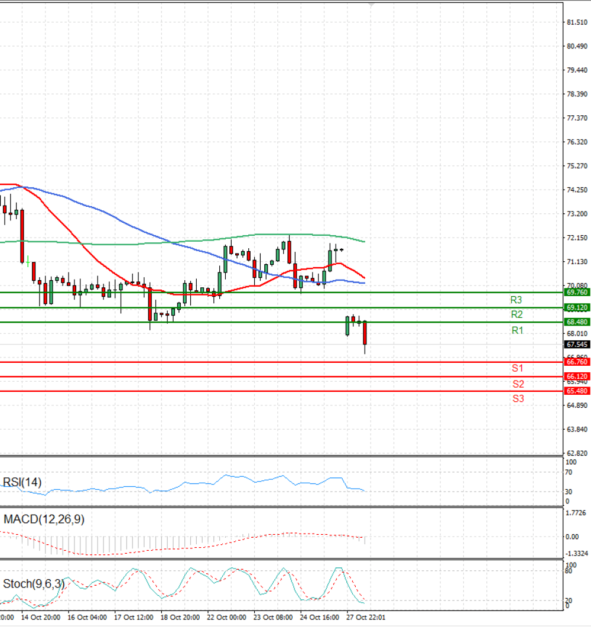The image size is (591, 627).
Task: Select the 69.760 green price tag
Action: pos(577,293)
